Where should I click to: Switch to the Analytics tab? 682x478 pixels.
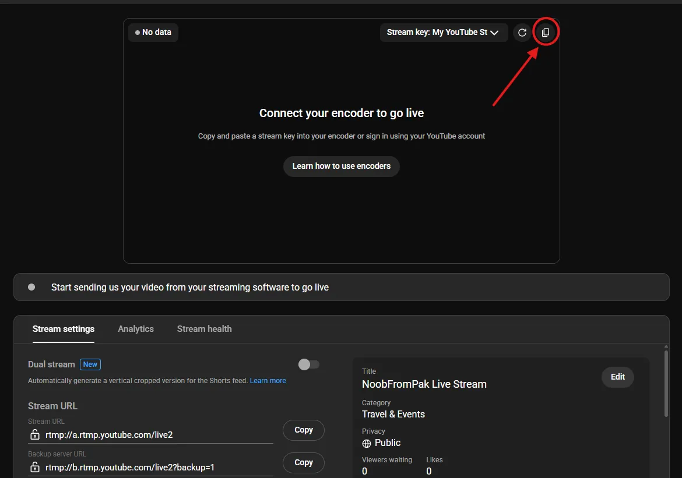click(136, 329)
